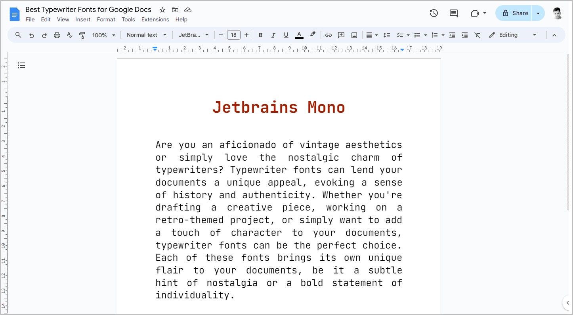Image resolution: width=573 pixels, height=315 pixels.
Task: Open the text alignment dropdown
Action: pos(372,35)
